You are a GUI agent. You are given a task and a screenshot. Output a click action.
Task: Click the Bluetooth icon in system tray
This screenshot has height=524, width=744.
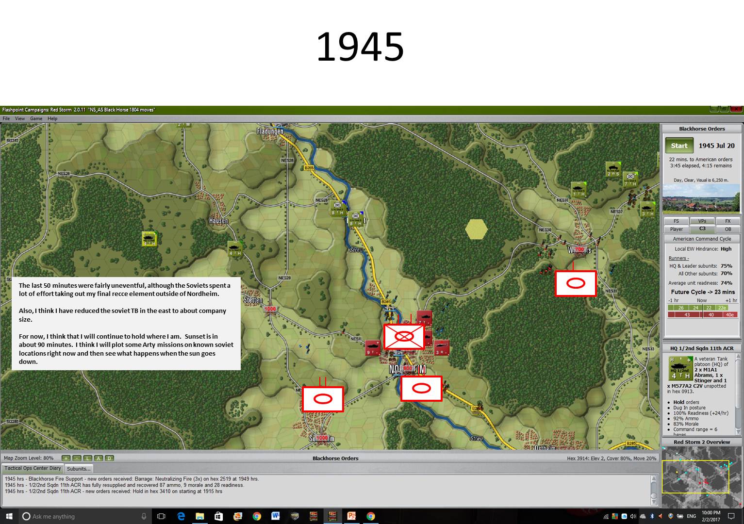click(x=652, y=516)
